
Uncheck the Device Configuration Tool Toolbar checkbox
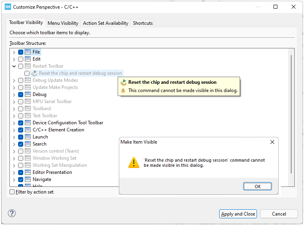click(20, 123)
